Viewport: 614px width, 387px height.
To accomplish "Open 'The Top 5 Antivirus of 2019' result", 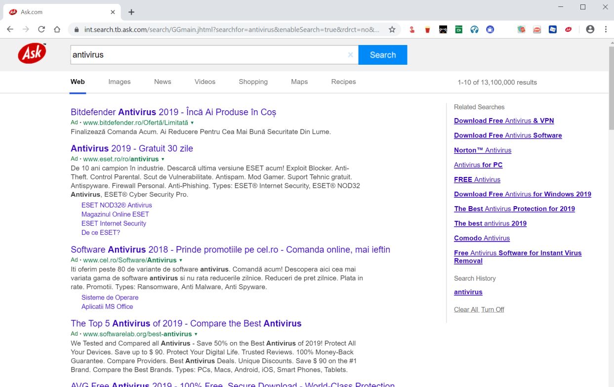I will click(x=186, y=324).
